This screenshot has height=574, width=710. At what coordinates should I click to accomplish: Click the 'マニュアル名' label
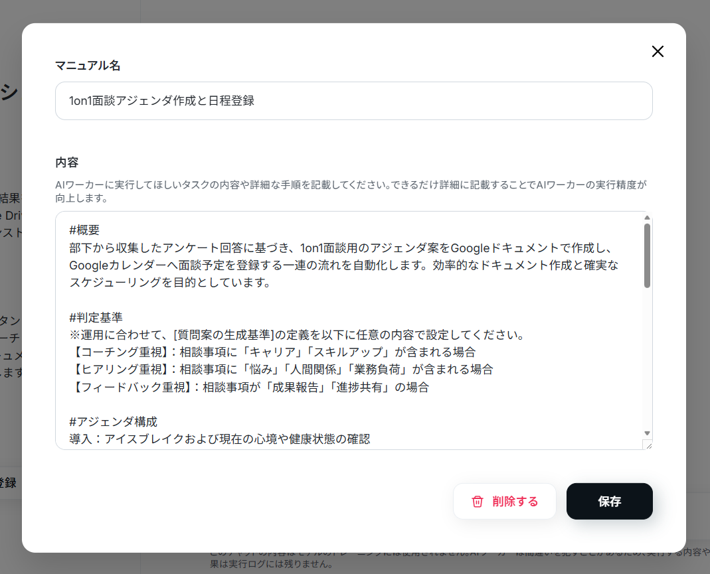(x=88, y=66)
